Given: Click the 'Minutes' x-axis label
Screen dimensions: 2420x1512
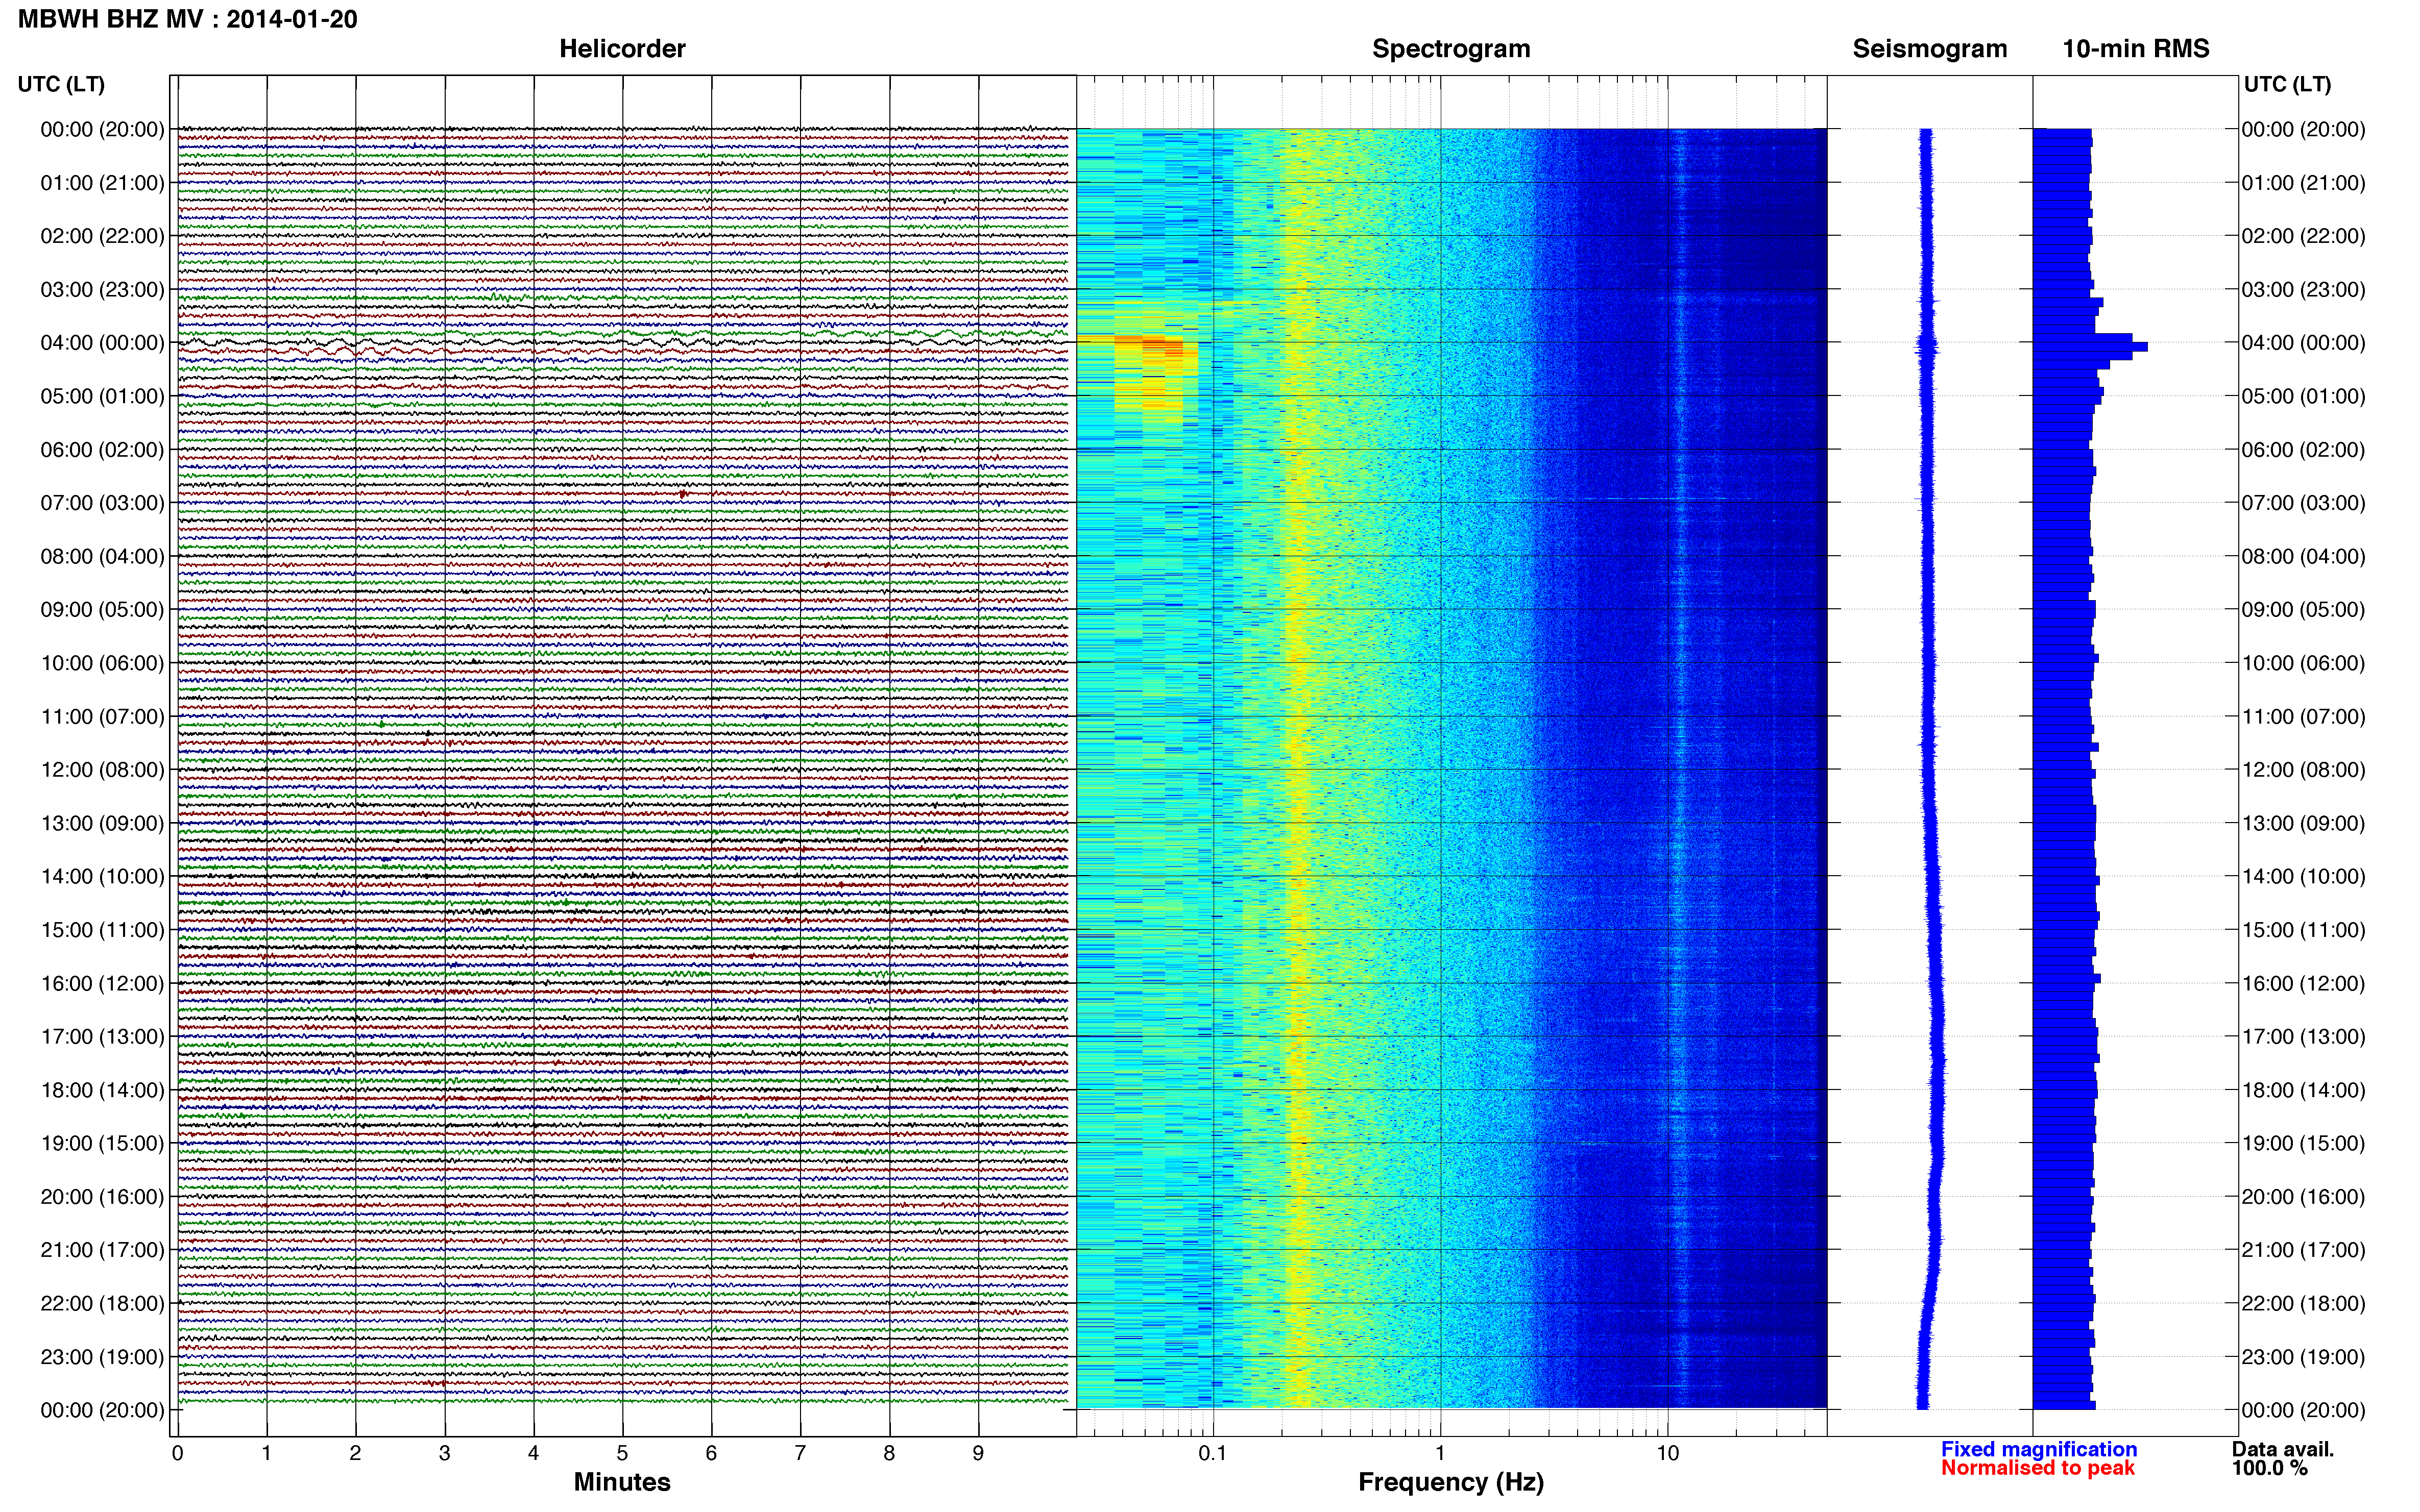Looking at the screenshot, I should (x=622, y=1482).
